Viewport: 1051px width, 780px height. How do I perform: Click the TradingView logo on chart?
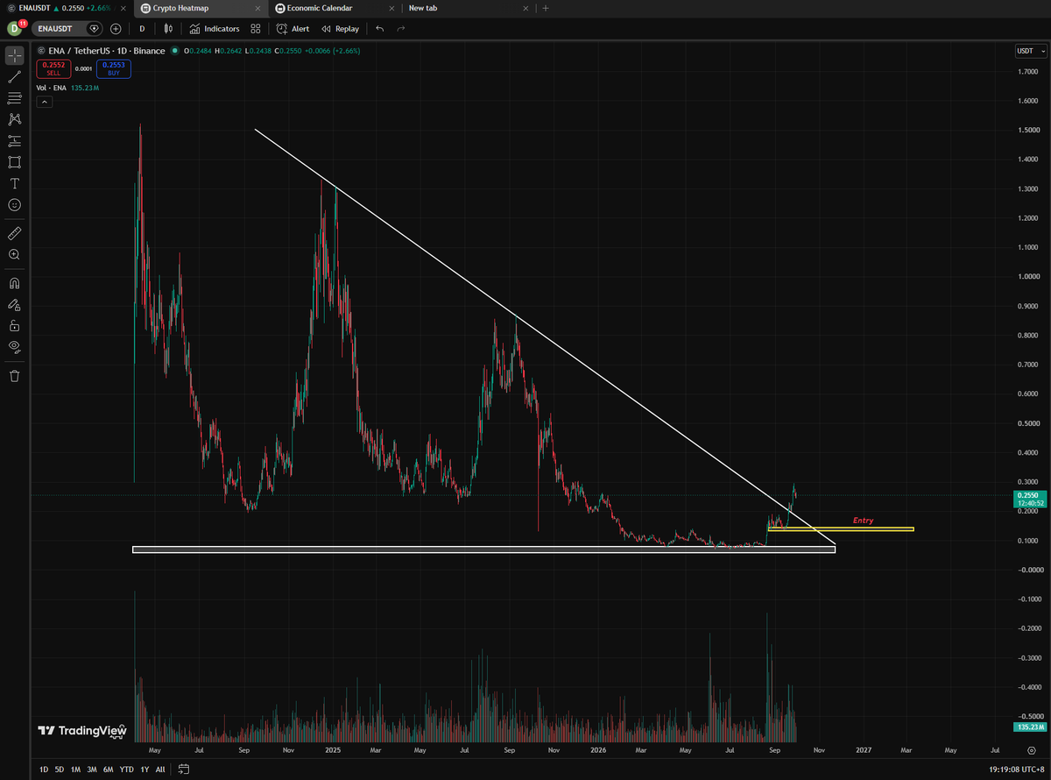(x=82, y=730)
